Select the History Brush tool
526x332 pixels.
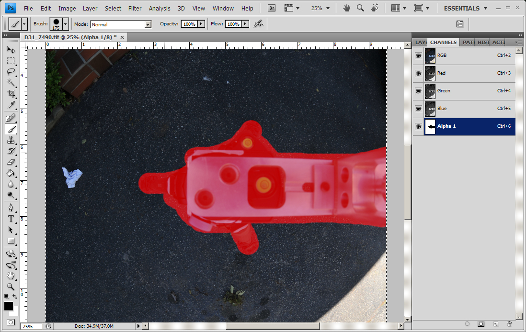point(11,151)
